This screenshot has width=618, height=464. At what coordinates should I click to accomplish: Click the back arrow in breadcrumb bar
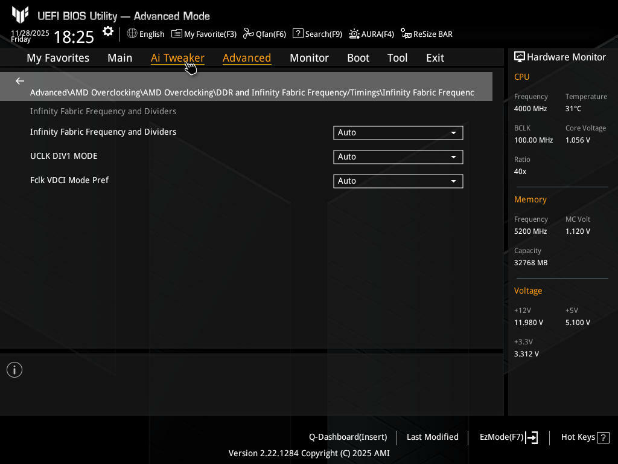pos(20,81)
